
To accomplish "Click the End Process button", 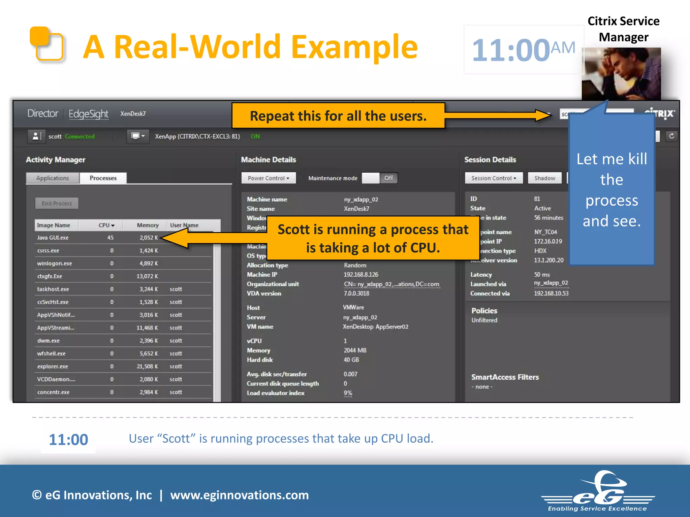I will coord(57,203).
